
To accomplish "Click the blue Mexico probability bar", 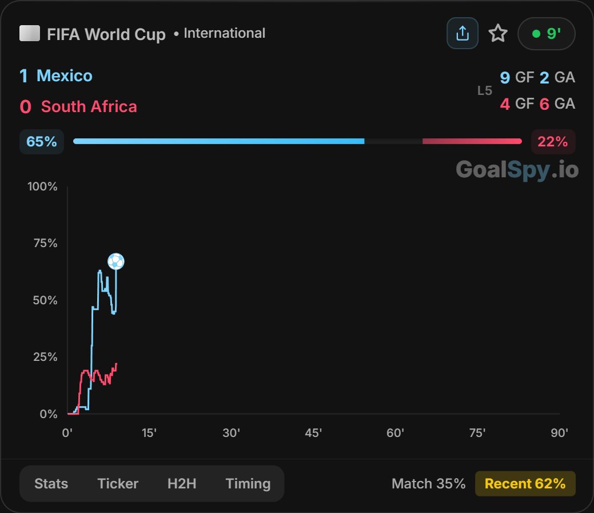I will (218, 141).
